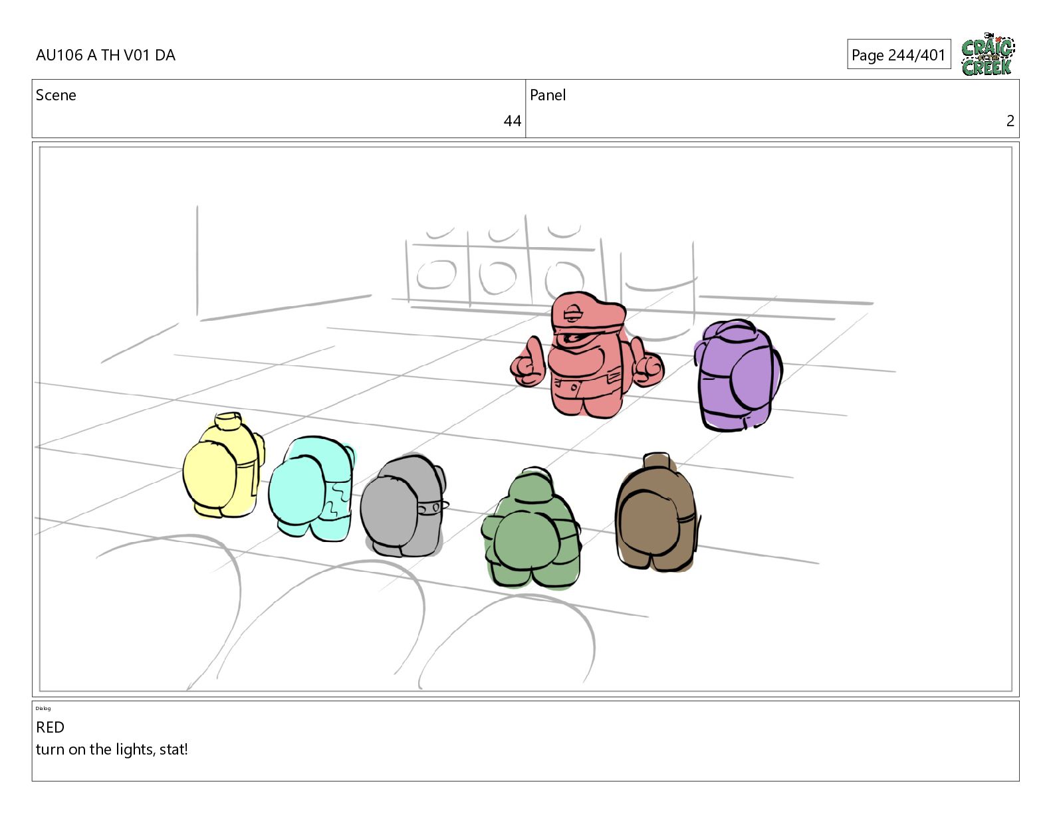The image size is (1053, 813).
Task: Click the document title AU106 A TH V01 DA
Action: tap(106, 55)
